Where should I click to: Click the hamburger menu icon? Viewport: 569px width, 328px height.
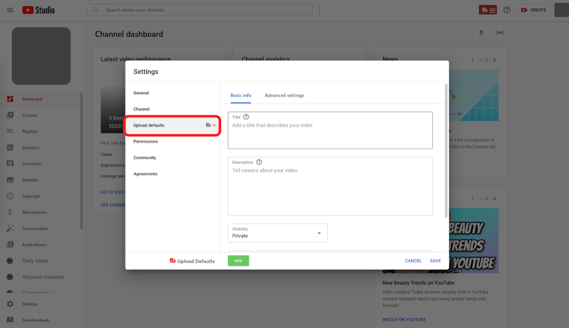[x=10, y=10]
